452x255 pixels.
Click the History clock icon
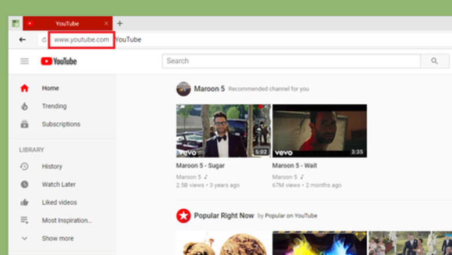coord(24,166)
